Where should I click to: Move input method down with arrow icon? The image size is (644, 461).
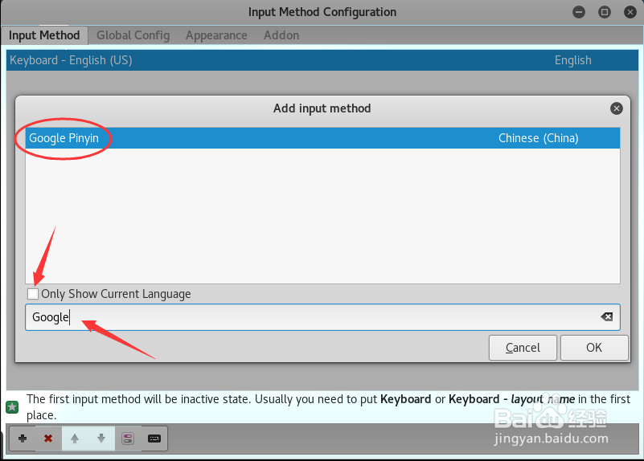pyautogui.click(x=101, y=439)
